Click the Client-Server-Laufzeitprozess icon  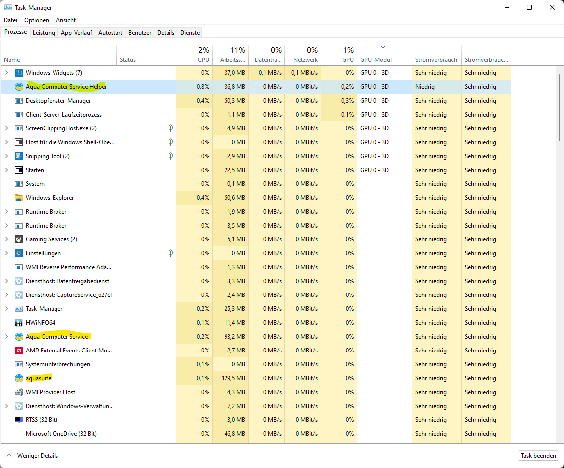pyautogui.click(x=19, y=115)
